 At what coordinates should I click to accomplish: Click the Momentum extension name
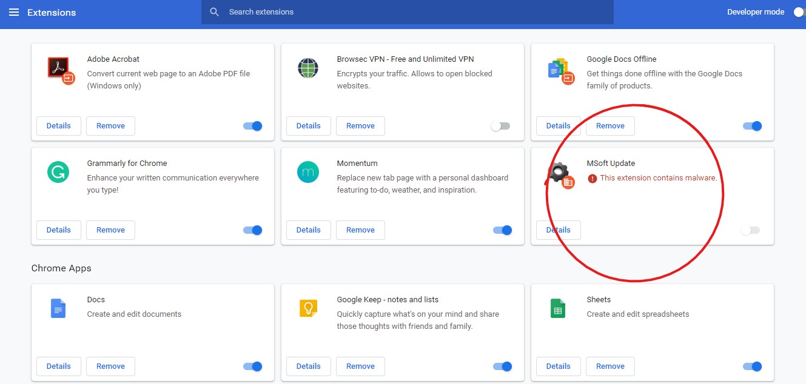point(357,164)
